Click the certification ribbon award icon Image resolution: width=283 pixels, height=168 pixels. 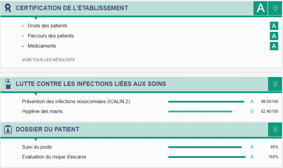8,8
